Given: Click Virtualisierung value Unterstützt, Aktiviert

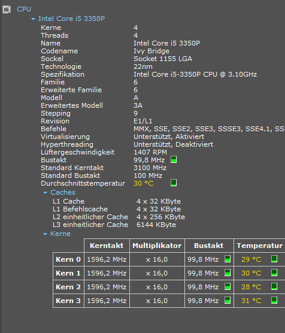Looking at the screenshot, I should pyautogui.click(x=169, y=137).
